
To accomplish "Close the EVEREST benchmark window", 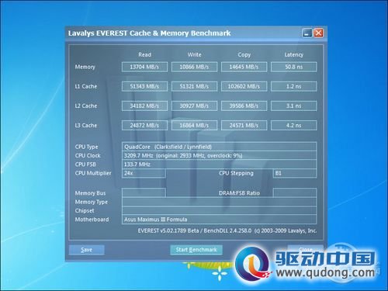I will coord(318,33).
